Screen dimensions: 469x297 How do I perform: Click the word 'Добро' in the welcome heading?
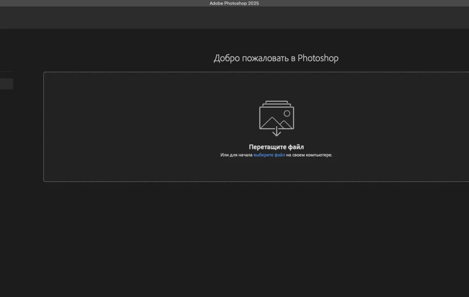227,58
